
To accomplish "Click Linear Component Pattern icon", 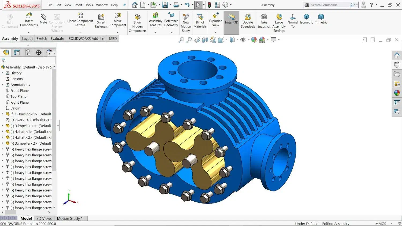I will pos(80,15).
